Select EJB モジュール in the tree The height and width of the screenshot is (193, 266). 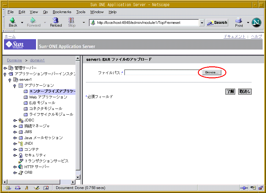(x=42, y=103)
